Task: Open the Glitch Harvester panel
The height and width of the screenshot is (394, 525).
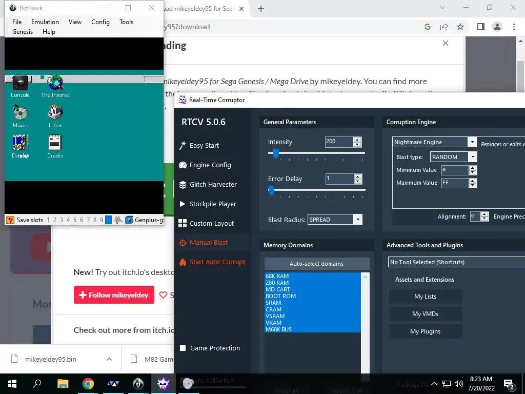Action: point(208,184)
